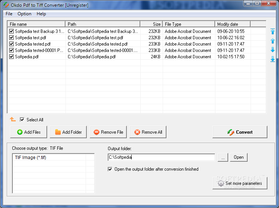Uncheck the Softpedia.pdf checkbox
The height and width of the screenshot is (208, 279).
(11, 57)
